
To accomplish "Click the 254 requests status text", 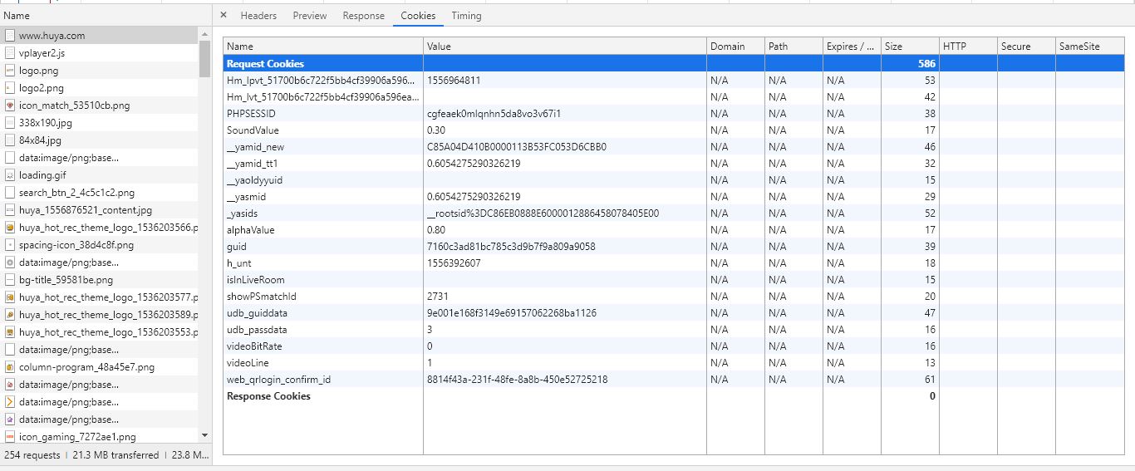I will [32, 455].
